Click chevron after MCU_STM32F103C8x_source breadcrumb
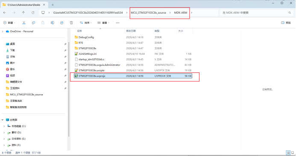Screen dimensions: 296x156 point(170,13)
